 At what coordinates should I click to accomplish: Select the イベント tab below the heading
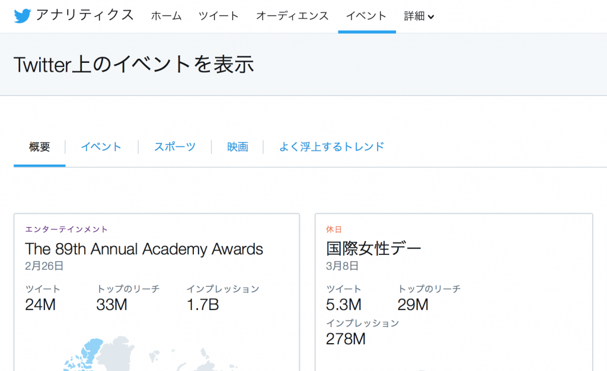tap(101, 147)
